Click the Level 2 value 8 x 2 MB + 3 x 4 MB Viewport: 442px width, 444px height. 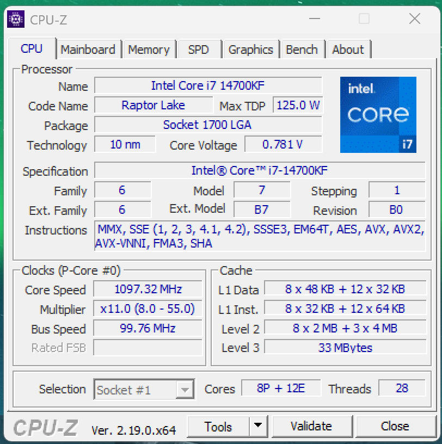[345, 328]
